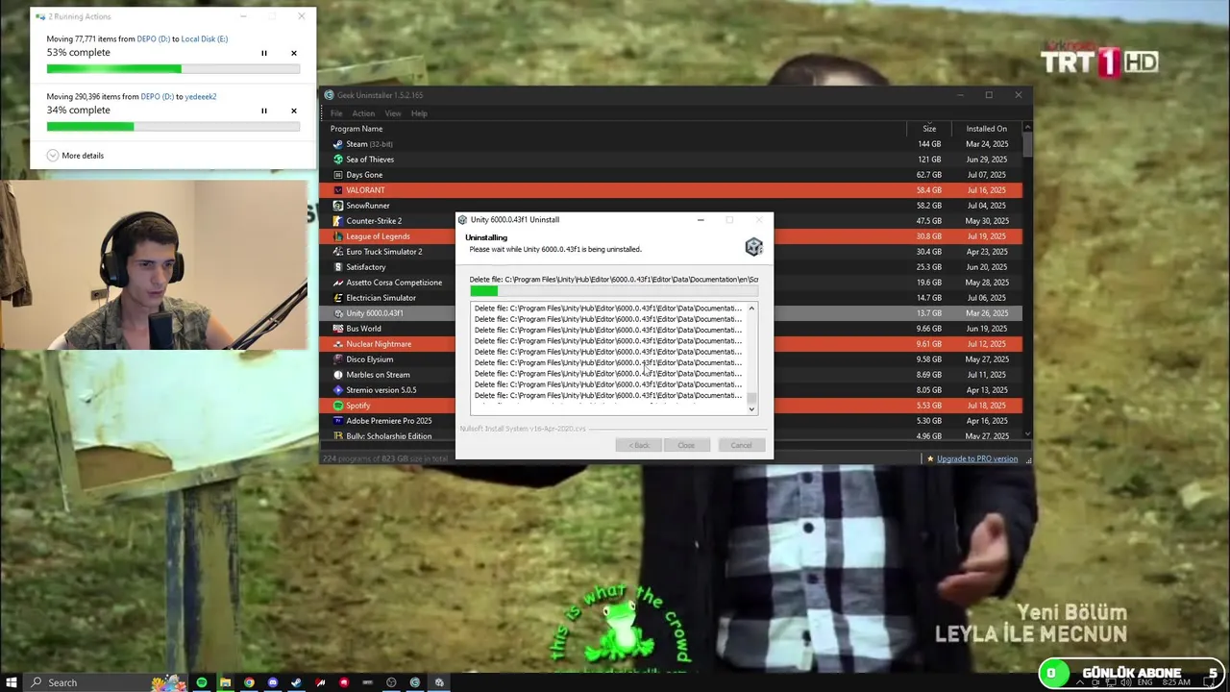Image resolution: width=1230 pixels, height=692 pixels.
Task: Open Steam from the taskbar
Action: [296, 682]
